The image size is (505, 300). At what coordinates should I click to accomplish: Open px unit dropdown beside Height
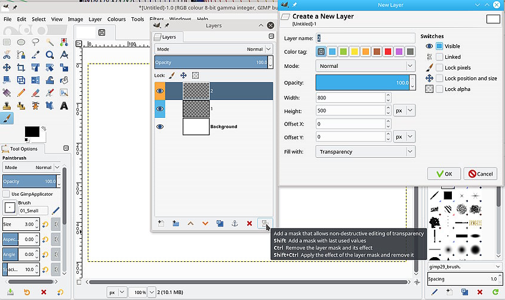tap(404, 111)
